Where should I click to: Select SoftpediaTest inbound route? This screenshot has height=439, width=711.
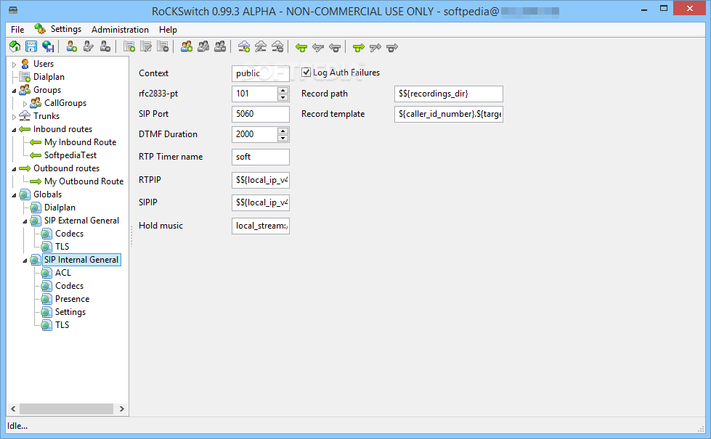(70, 155)
